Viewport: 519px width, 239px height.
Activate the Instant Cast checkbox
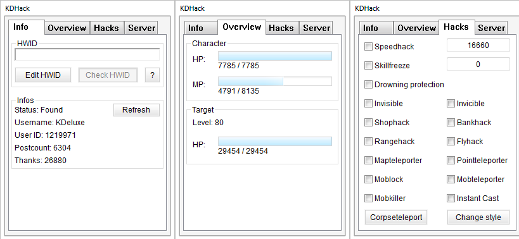[x=451, y=199]
